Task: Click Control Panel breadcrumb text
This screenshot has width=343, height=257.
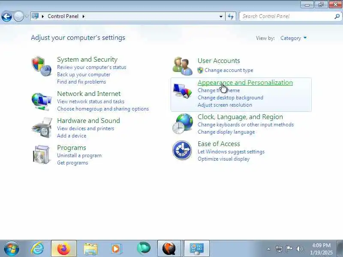Action: pyautogui.click(x=63, y=16)
